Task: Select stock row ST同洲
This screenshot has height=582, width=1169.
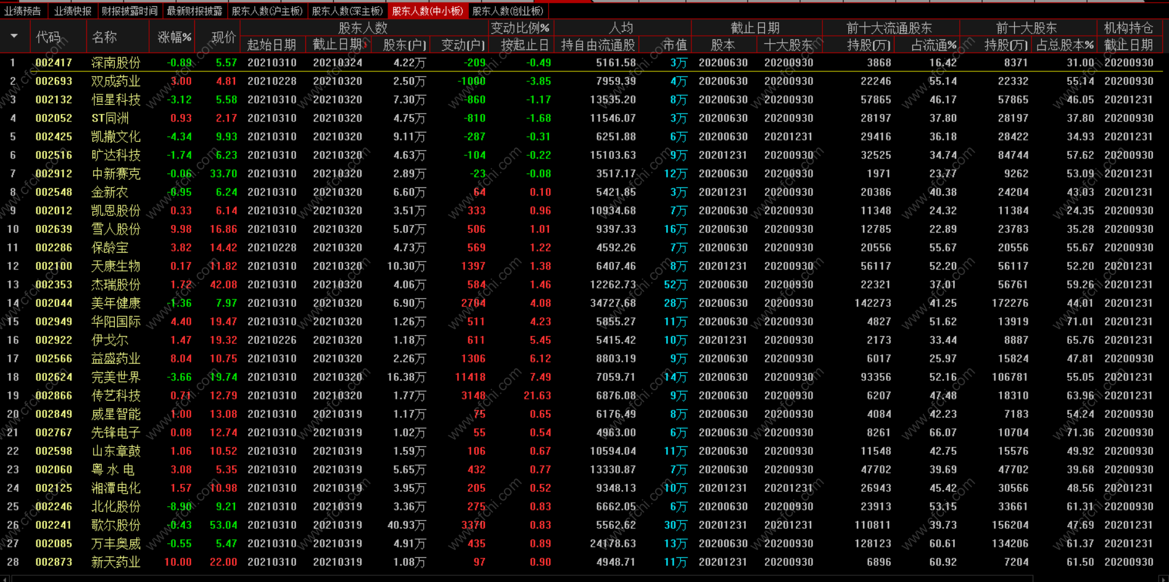Action: pyautogui.click(x=581, y=118)
